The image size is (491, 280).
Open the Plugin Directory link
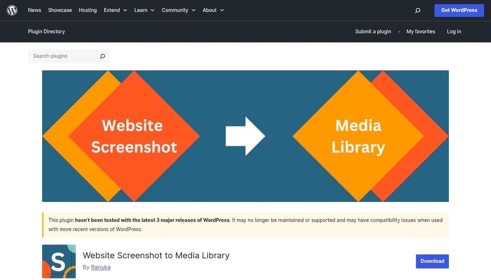pos(47,32)
